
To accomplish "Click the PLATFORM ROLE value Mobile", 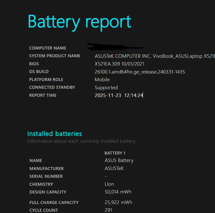I will (x=102, y=79).
